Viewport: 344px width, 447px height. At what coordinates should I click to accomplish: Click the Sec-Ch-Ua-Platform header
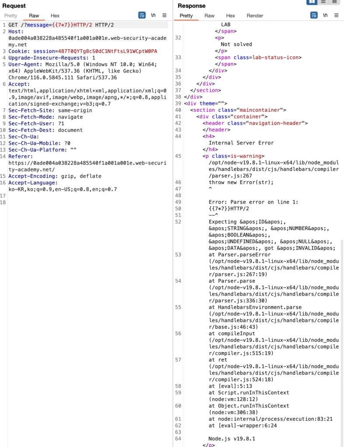tap(42, 150)
